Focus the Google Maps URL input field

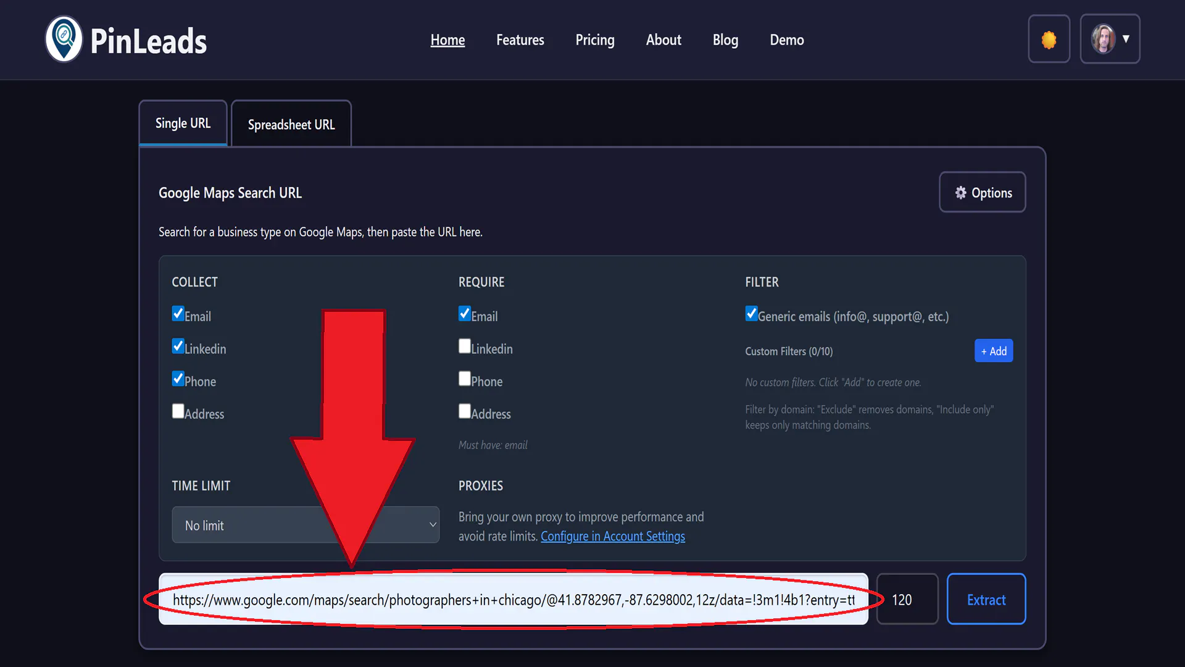513,599
